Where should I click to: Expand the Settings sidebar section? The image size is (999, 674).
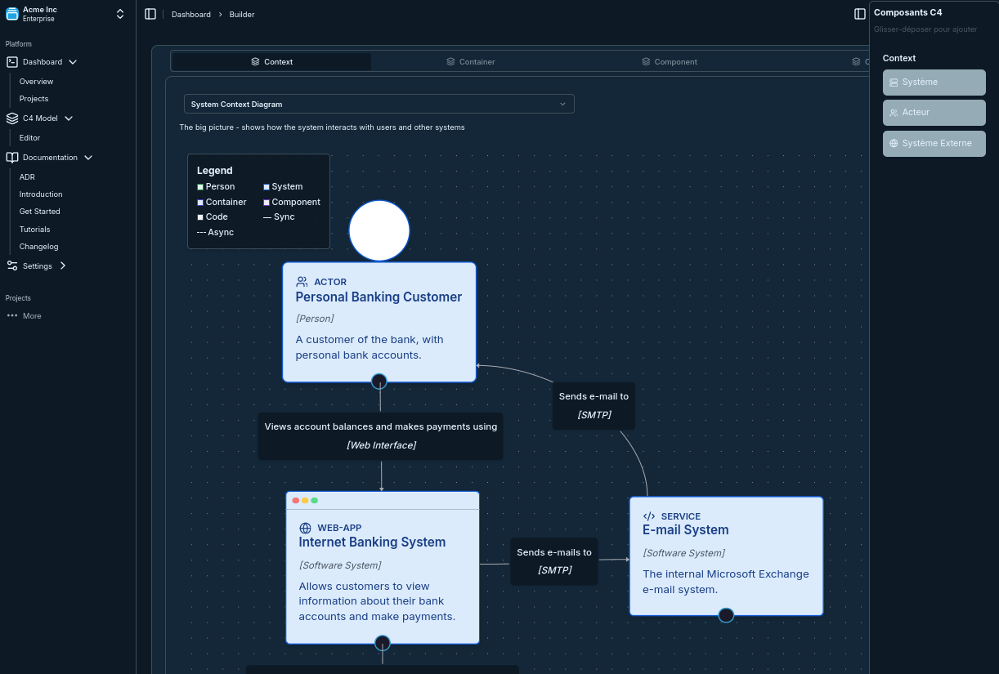click(x=63, y=266)
